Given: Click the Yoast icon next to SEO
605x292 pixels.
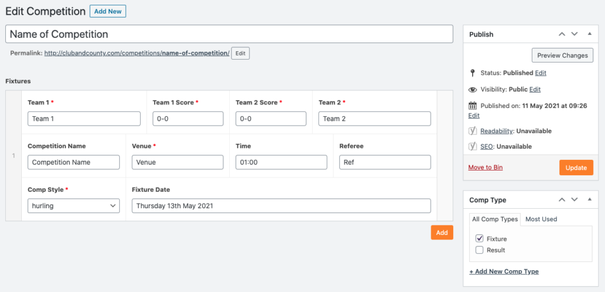Looking at the screenshot, I should click(473, 146).
